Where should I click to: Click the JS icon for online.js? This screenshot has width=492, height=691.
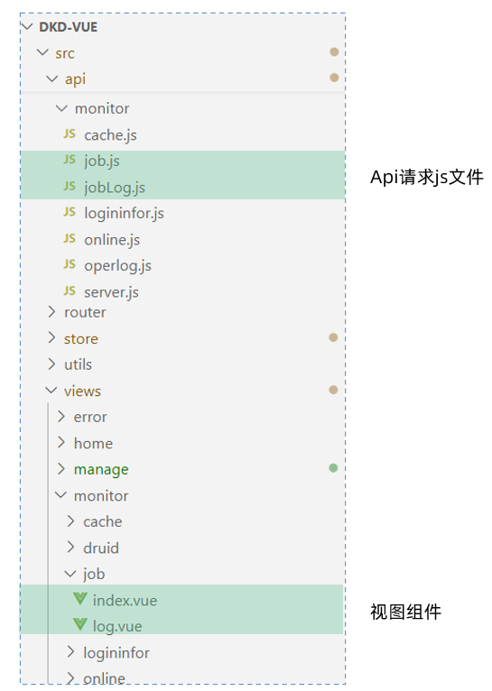[x=70, y=239]
